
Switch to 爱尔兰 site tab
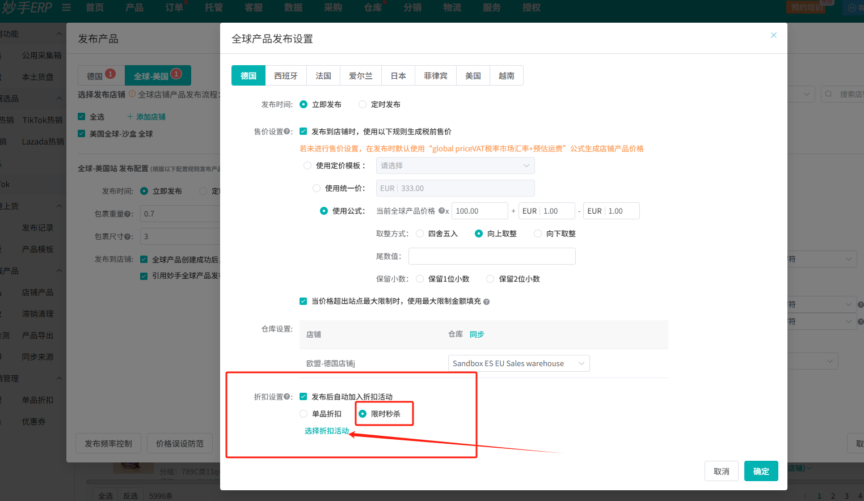361,75
